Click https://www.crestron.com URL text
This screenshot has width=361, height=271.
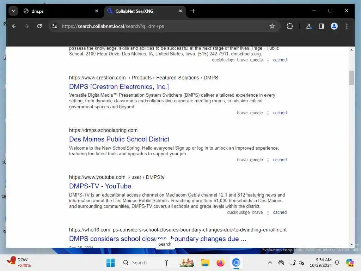[97, 78]
